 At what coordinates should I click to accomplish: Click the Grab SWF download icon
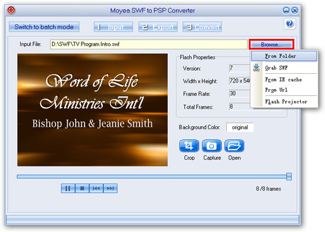pos(256,68)
